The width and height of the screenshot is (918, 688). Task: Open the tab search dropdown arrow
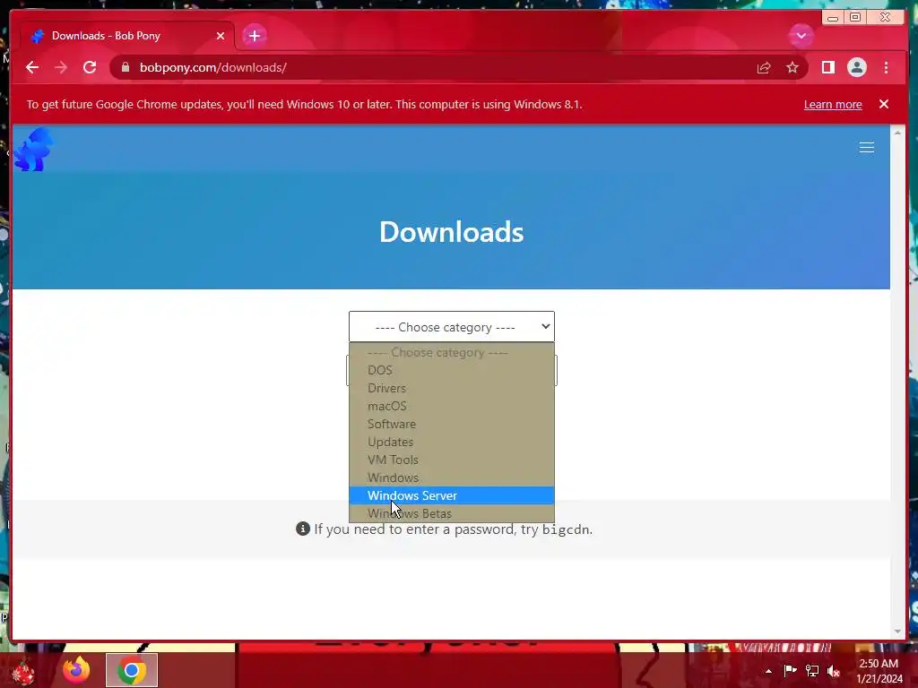801,36
